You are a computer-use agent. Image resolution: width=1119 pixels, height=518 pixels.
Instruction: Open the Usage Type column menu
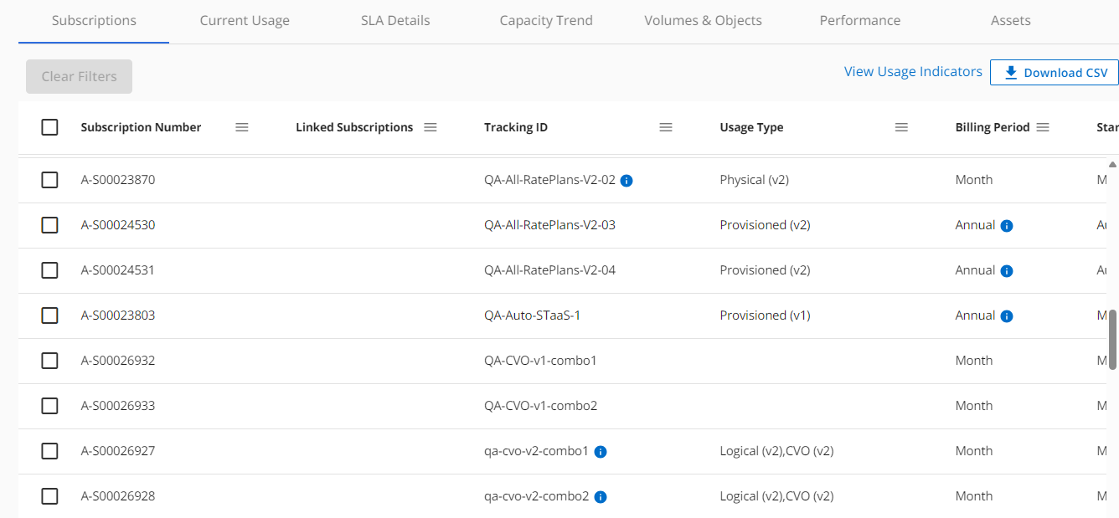pos(901,127)
